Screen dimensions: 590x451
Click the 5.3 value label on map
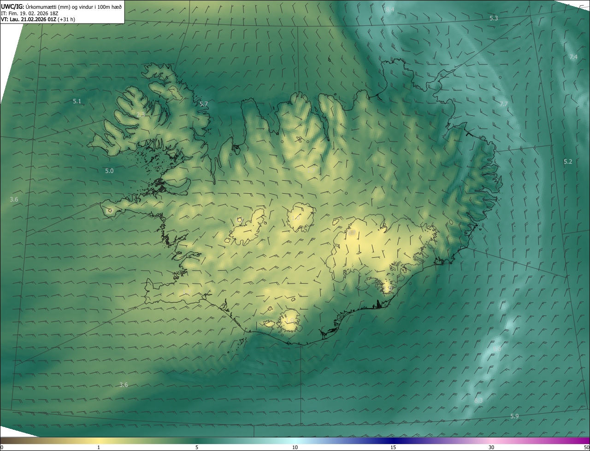[x=494, y=18]
